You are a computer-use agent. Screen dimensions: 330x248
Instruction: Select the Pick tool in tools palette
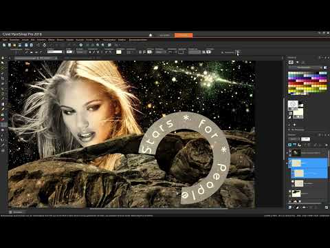[x=3, y=63]
